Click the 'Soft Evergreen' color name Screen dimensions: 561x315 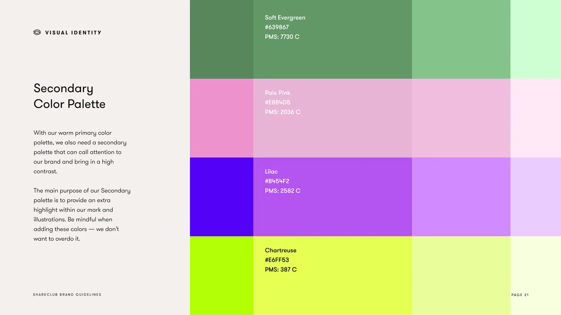(x=285, y=17)
